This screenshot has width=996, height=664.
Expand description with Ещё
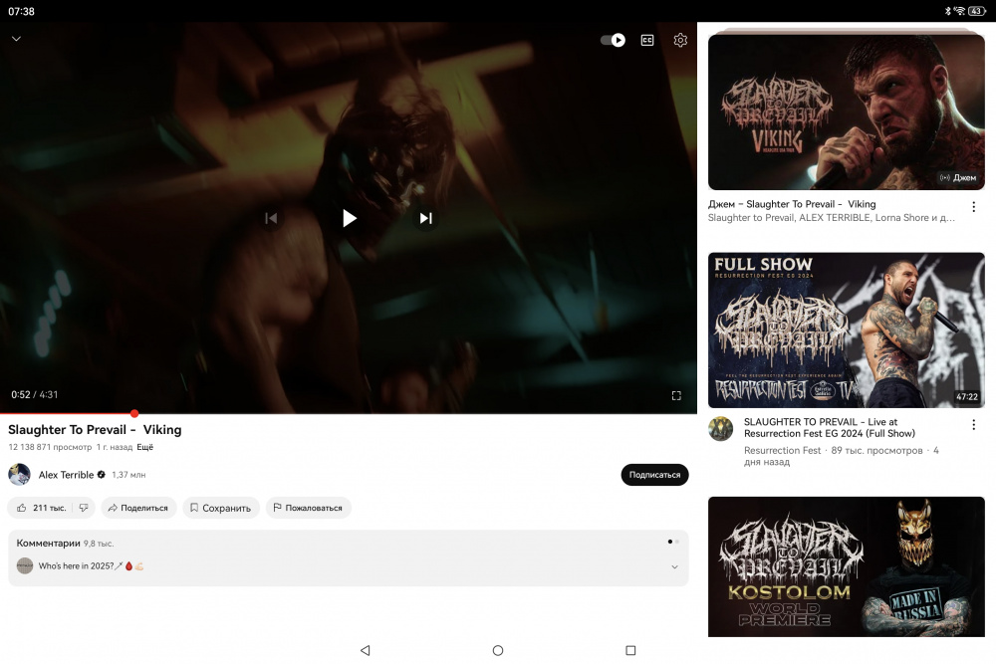coord(144,447)
